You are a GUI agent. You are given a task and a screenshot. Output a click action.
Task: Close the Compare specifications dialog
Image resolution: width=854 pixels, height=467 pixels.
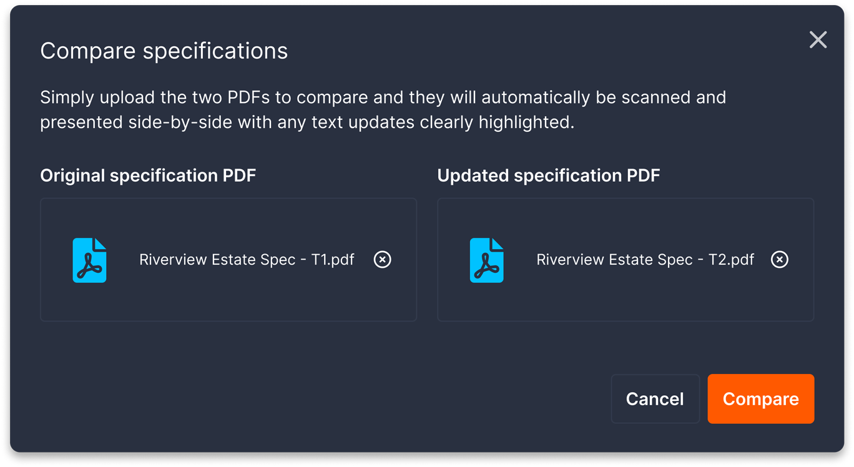[x=818, y=40]
